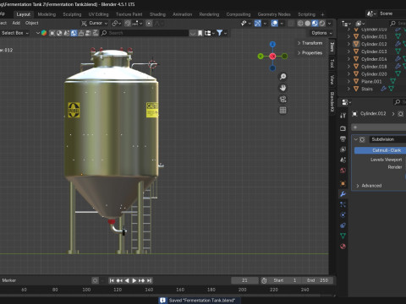Open the Options dropdown in viewport header
This screenshot has width=406, height=304.
pos(321,33)
